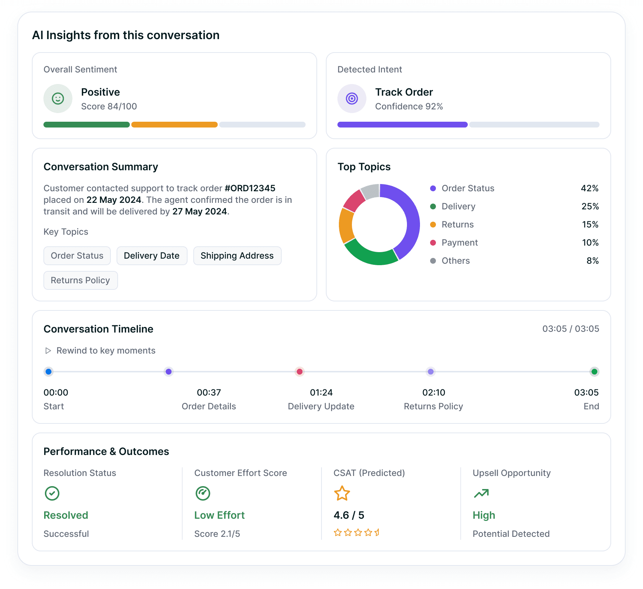Viewport: 643px width, 589px height.
Task: Click the smiley sentiment icon
Action: coord(58,99)
